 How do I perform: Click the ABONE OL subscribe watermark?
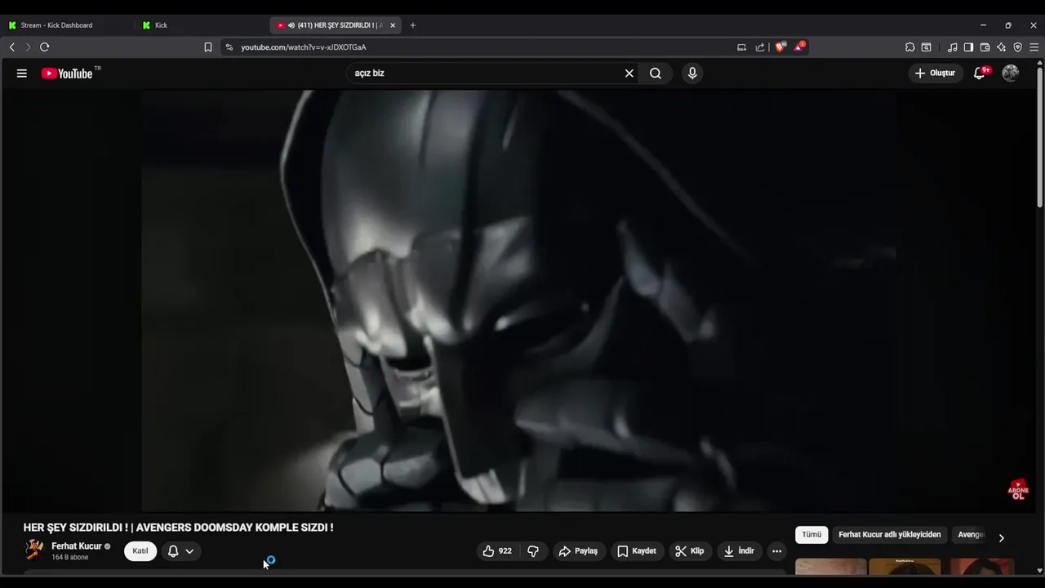(1018, 490)
